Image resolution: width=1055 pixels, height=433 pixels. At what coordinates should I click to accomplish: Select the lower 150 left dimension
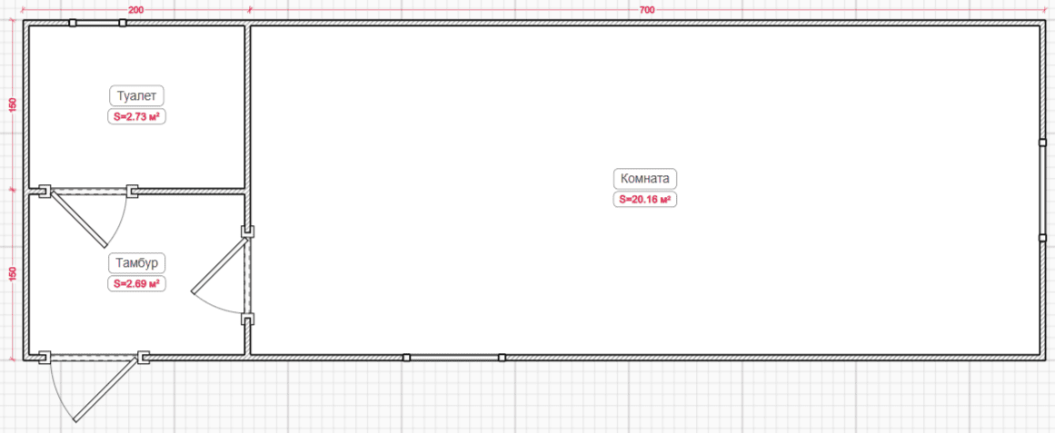(x=12, y=275)
